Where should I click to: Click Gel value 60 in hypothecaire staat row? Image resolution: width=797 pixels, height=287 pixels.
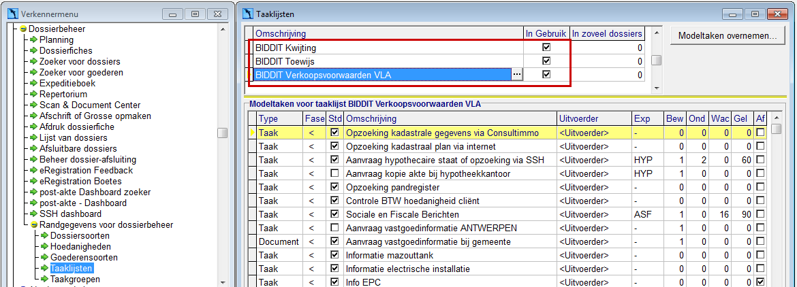tap(742, 160)
